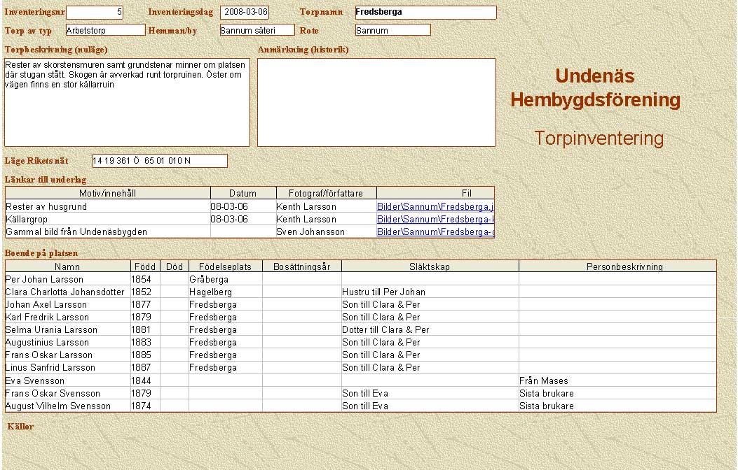Screen dimensions: 738x470
Task: Select the Rote input field
Action: pyautogui.click(x=392, y=30)
